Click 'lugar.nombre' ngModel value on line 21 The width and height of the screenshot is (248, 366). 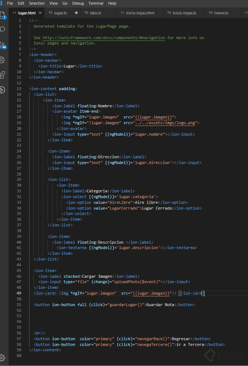tap(149, 134)
